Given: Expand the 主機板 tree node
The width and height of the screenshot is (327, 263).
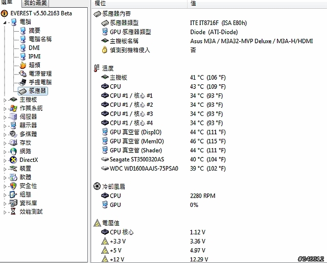Looking at the screenshot, I should point(5,100).
